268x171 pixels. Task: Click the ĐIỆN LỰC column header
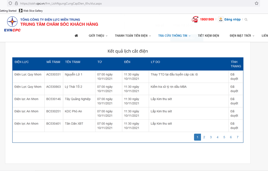21,62
